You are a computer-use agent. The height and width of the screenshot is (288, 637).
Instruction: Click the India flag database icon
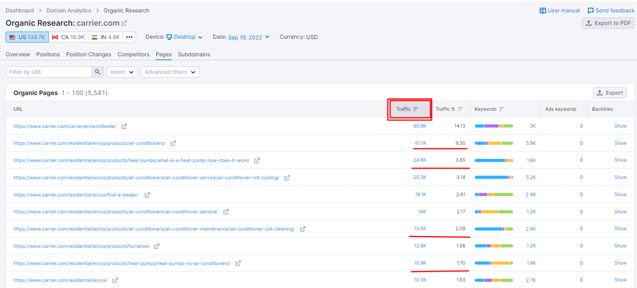tap(94, 37)
